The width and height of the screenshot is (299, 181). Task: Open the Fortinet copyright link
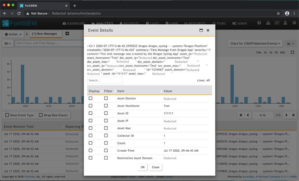click(x=30, y=177)
